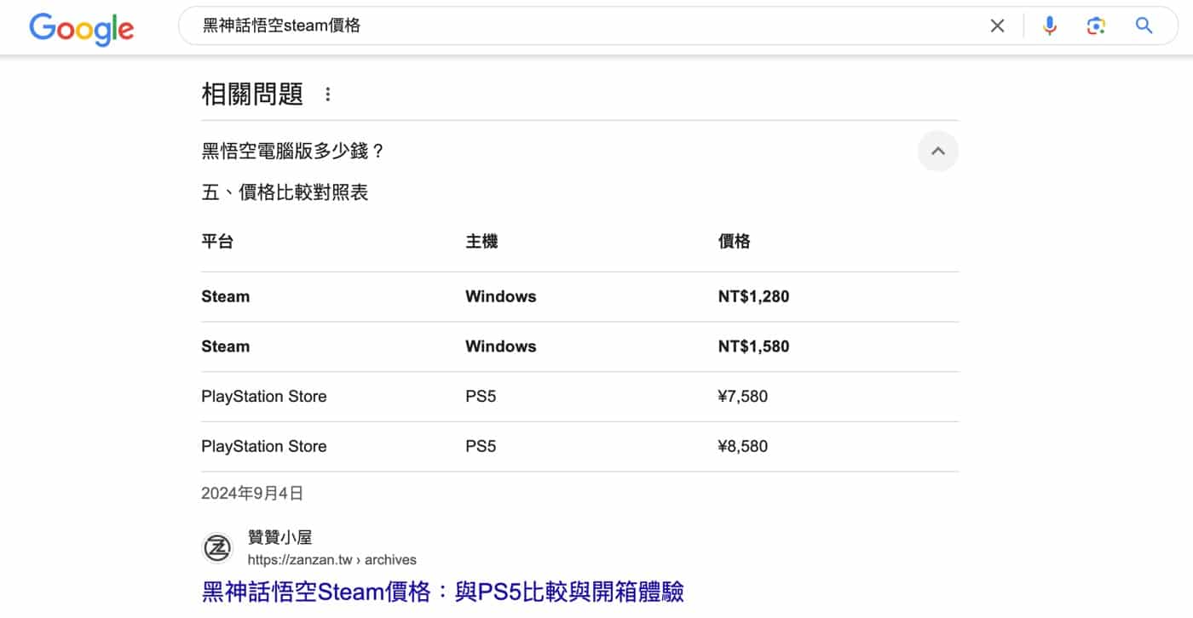Click Steam in the NT$1,580 row

pyautogui.click(x=226, y=346)
